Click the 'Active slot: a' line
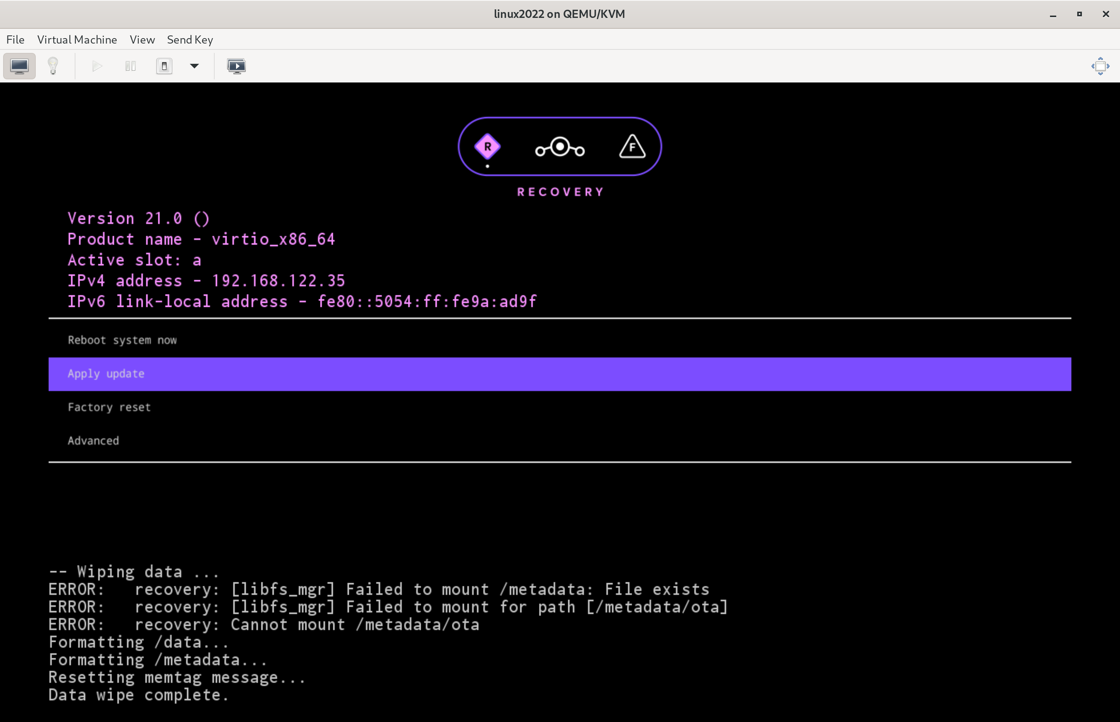Image resolution: width=1120 pixels, height=722 pixels. click(x=135, y=260)
